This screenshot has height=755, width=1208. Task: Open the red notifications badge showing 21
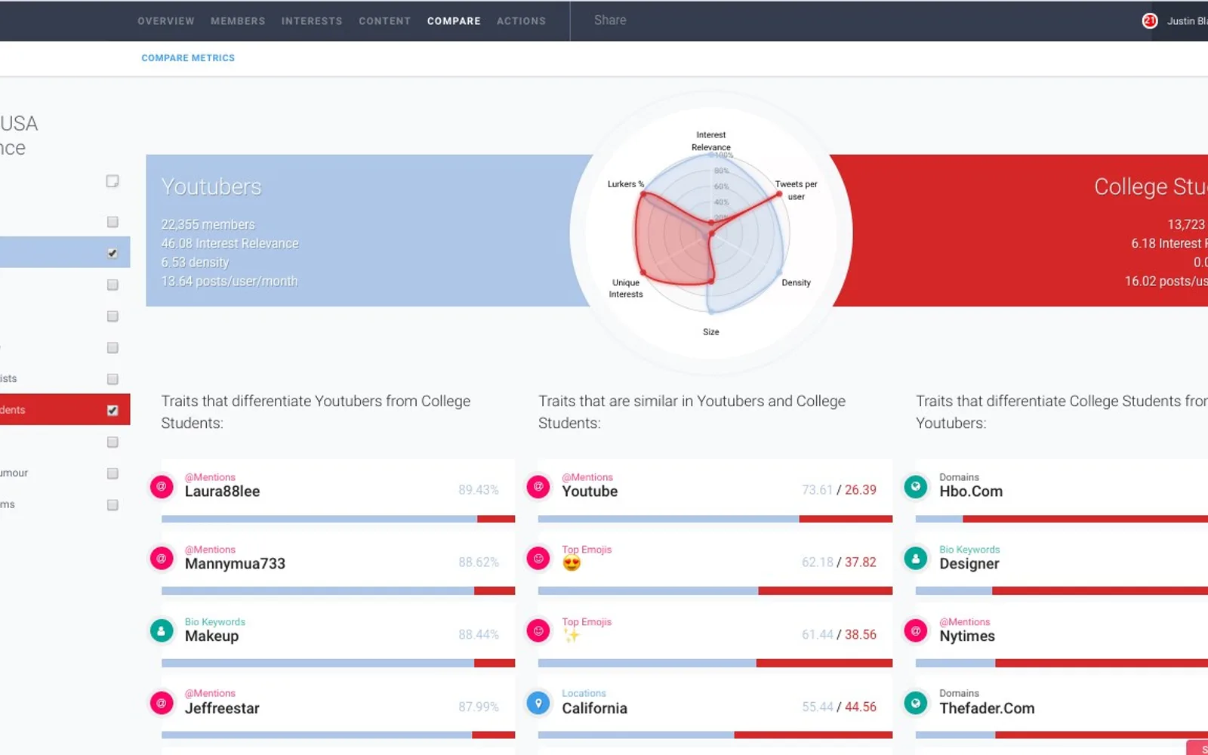tap(1150, 21)
